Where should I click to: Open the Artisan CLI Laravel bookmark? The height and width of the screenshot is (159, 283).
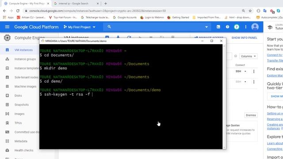coord(31,17)
